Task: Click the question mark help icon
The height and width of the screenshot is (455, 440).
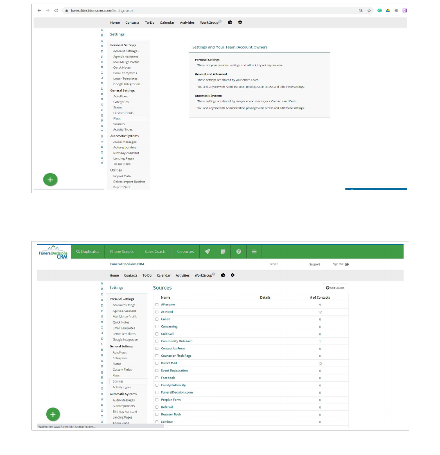Action: pyautogui.click(x=239, y=252)
